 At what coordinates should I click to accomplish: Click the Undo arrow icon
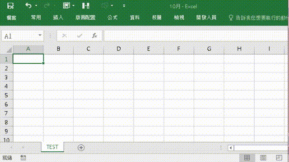point(28,6)
